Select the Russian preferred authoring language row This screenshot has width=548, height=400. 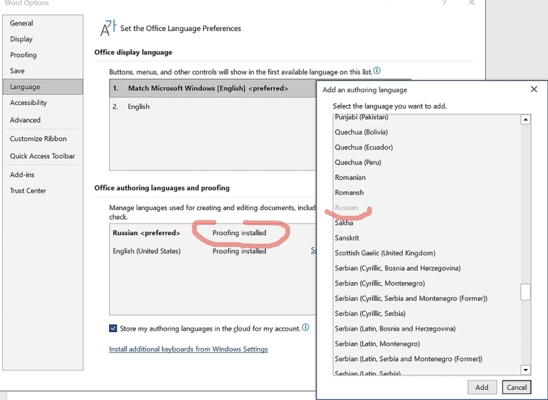[x=146, y=233]
